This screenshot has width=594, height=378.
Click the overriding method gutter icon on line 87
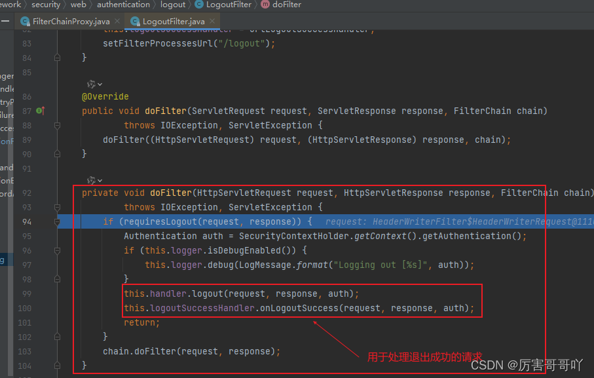click(x=41, y=111)
